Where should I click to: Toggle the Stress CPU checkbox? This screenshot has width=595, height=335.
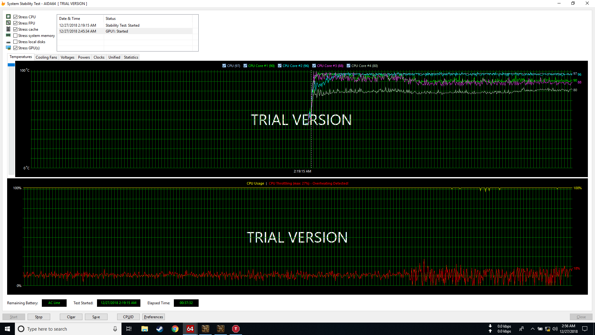[15, 17]
